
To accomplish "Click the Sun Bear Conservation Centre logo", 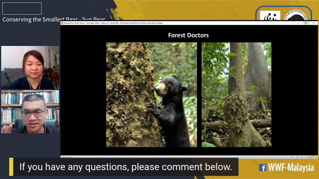I will point(296,15).
